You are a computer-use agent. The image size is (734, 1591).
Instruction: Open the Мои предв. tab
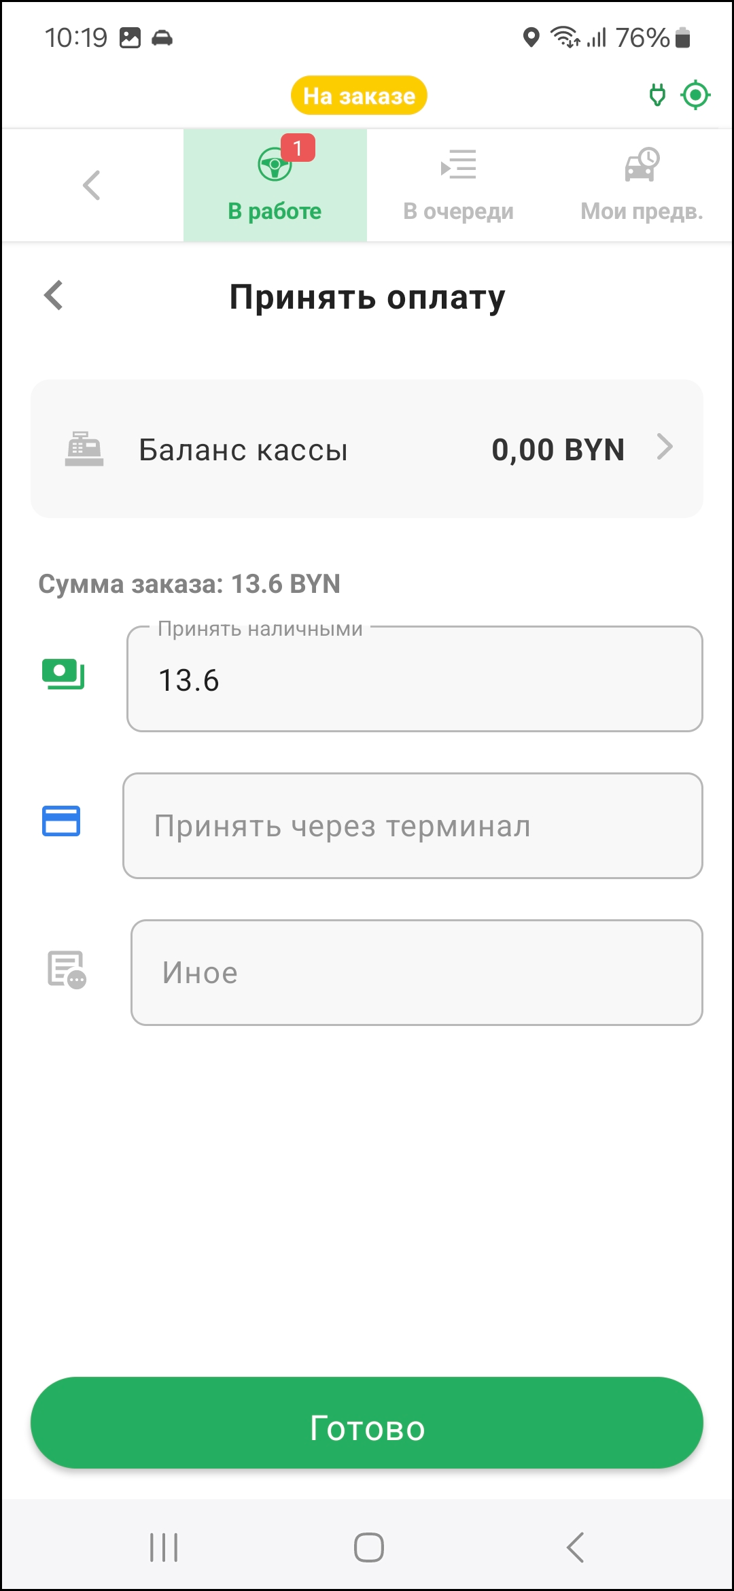pyautogui.click(x=641, y=185)
